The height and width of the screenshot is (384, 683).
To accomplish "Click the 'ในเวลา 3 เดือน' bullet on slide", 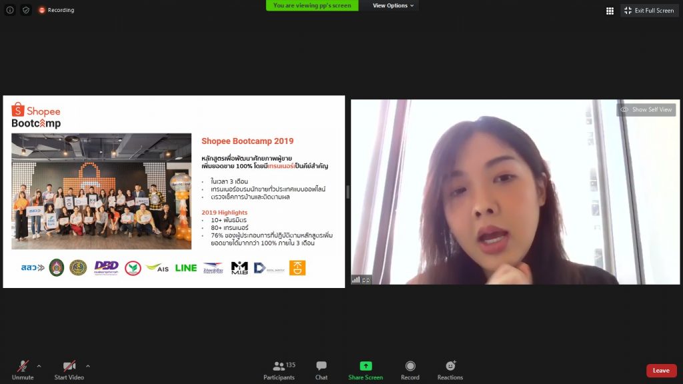I will point(229,181).
